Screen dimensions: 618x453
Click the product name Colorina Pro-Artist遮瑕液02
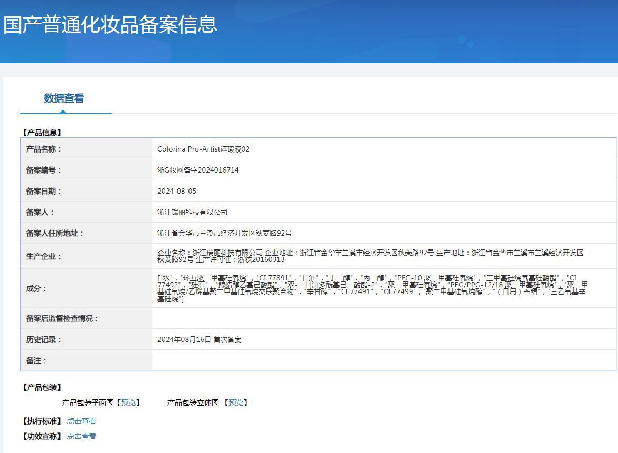tap(203, 149)
